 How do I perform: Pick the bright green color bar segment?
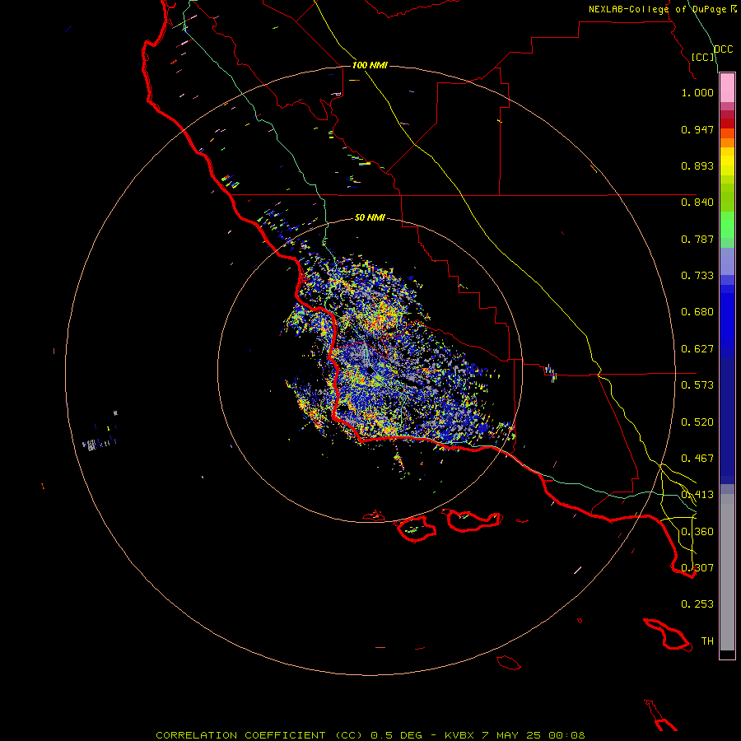(x=727, y=225)
